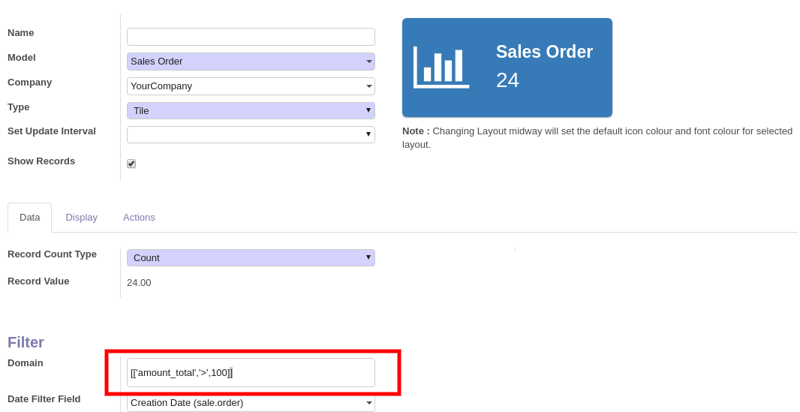
Task: Click the Show Records label
Action: [41, 161]
